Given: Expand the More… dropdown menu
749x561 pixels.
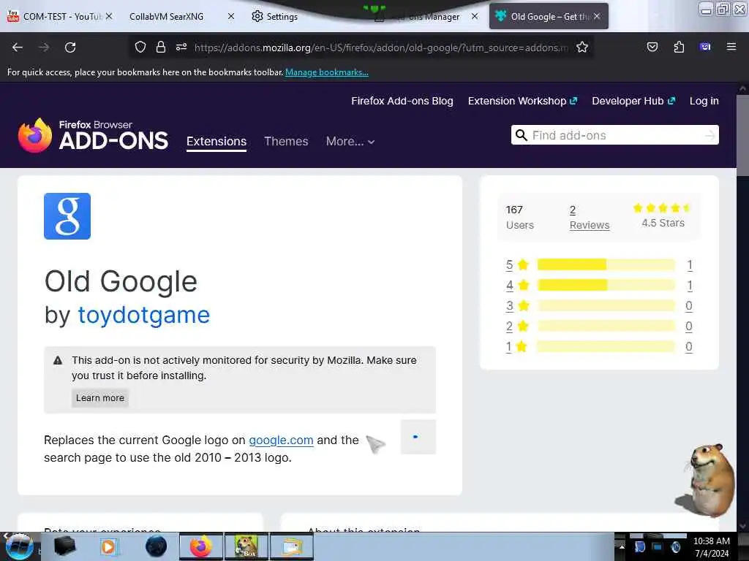Looking at the screenshot, I should [350, 141].
